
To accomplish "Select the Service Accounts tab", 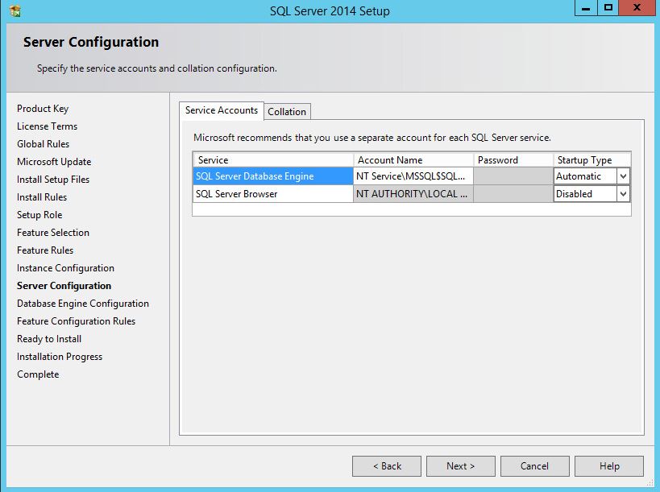I will click(x=222, y=110).
